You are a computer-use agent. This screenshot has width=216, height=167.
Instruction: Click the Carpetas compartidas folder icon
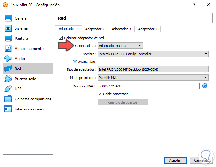coord(9,99)
